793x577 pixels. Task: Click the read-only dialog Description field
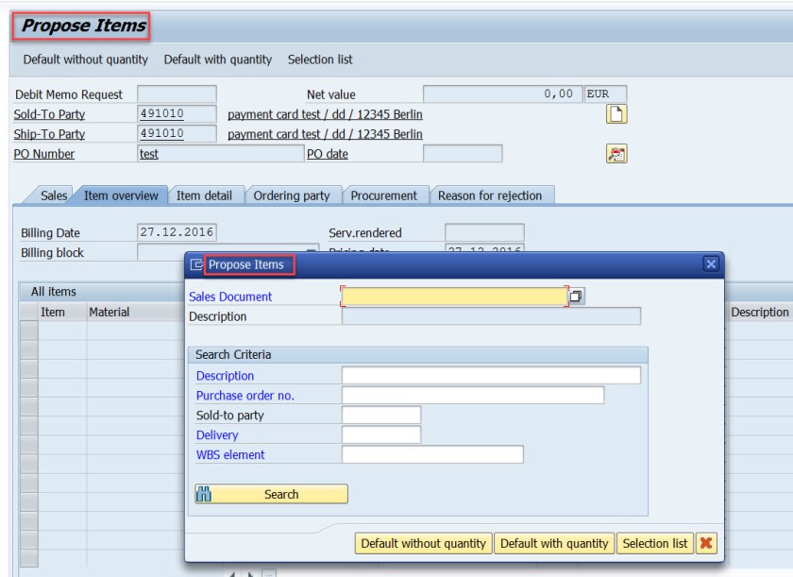click(491, 316)
